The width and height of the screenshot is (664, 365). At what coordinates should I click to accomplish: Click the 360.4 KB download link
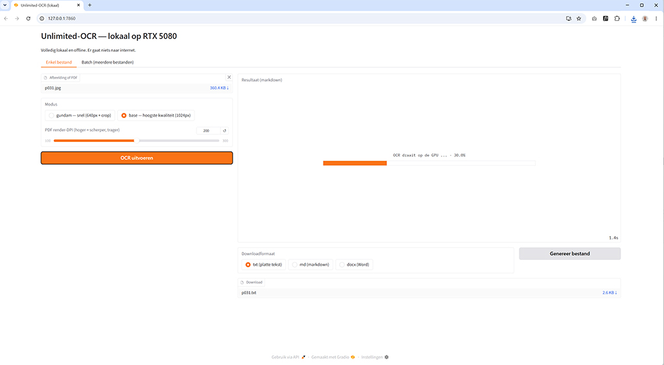click(219, 88)
